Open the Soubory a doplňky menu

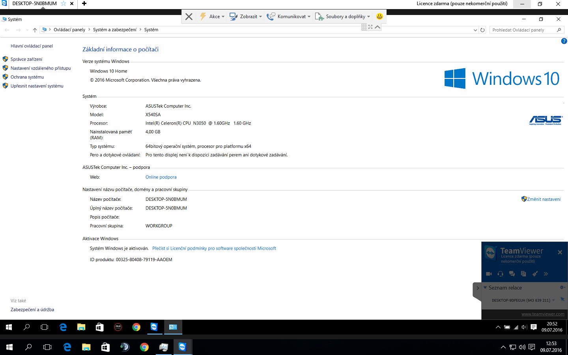click(343, 17)
